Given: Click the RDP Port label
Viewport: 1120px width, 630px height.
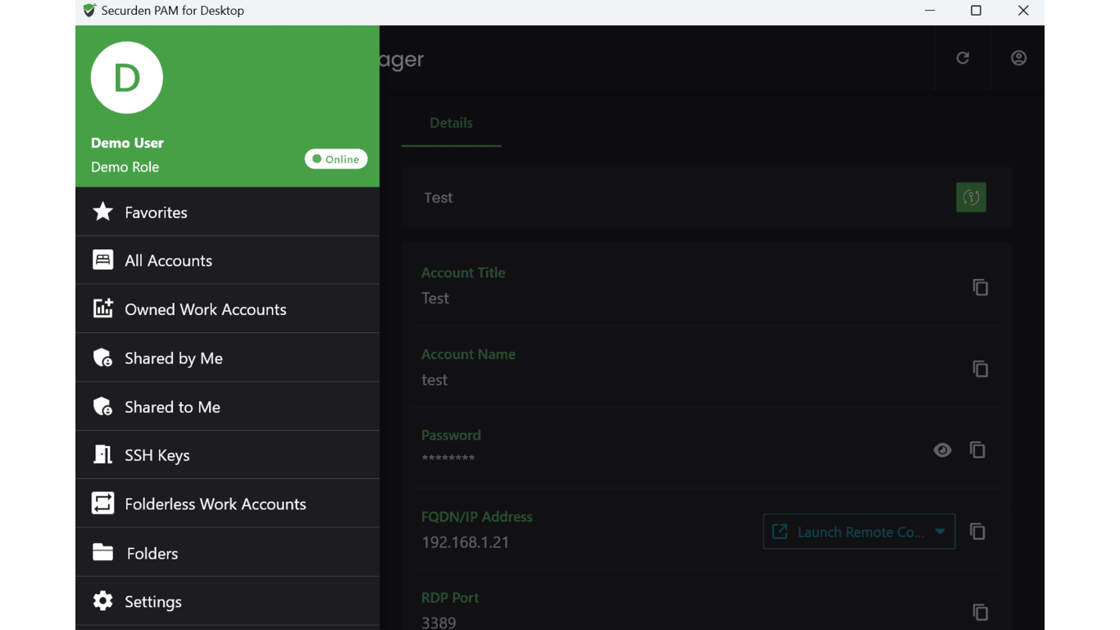Looking at the screenshot, I should 450,597.
